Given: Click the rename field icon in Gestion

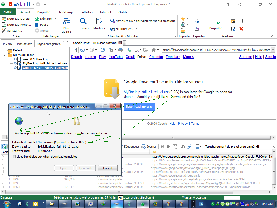Looking at the screenshot, I should click(241, 21).
